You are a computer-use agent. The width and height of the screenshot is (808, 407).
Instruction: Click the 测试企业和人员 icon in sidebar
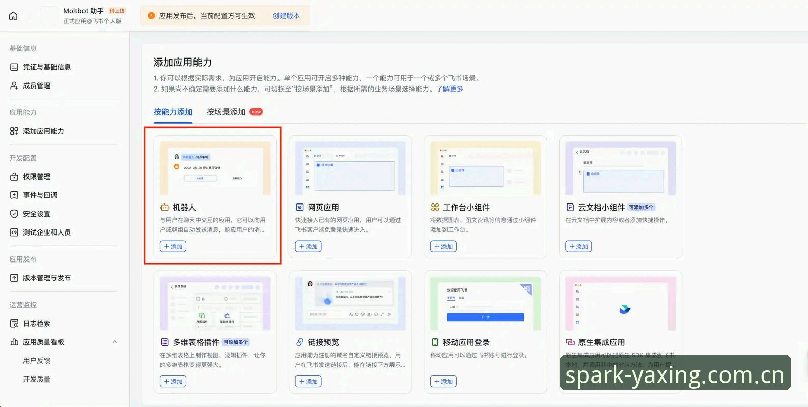(x=14, y=232)
